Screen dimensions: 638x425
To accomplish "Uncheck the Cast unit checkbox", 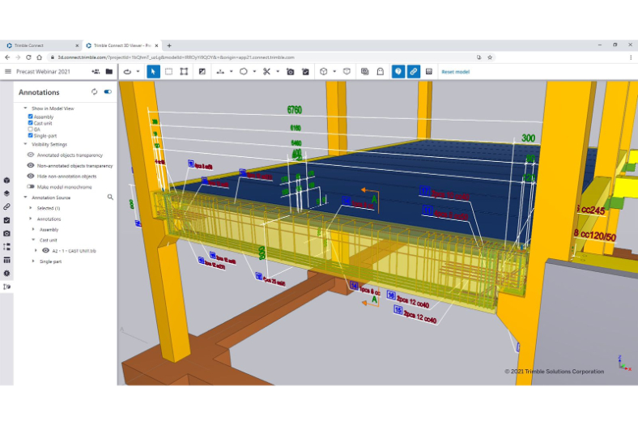I will pos(30,123).
